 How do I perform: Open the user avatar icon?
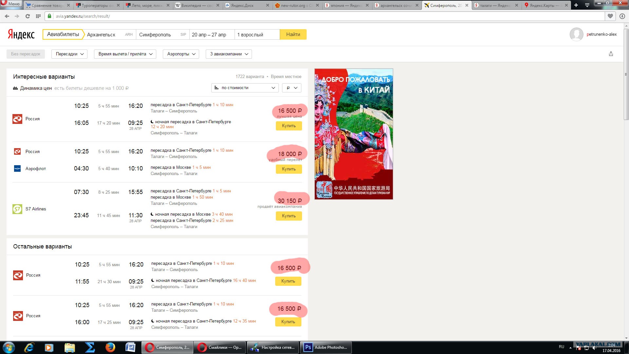click(576, 34)
